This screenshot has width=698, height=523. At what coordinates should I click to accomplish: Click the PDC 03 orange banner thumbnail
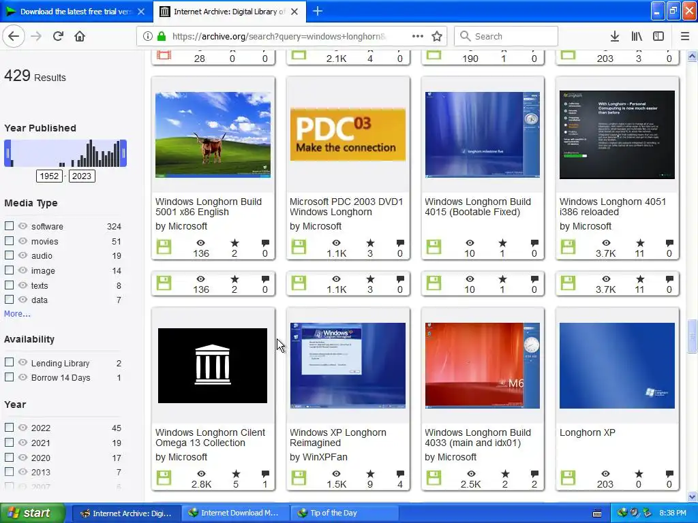(348, 134)
